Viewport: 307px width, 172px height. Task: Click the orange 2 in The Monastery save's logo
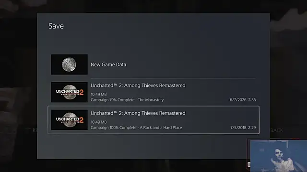(x=82, y=92)
